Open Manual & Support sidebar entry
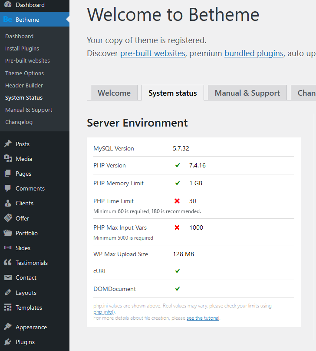The height and width of the screenshot is (351, 316). [29, 110]
